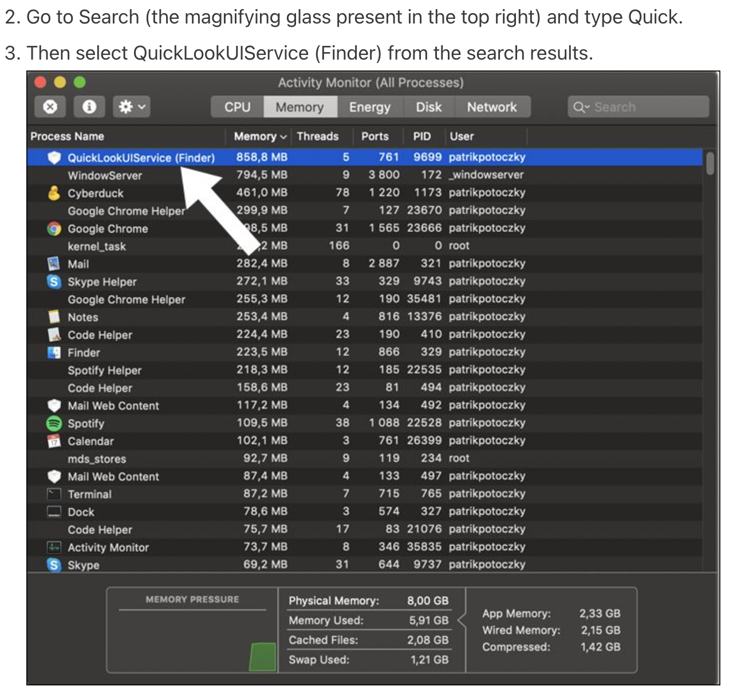
Task: Click the red close window button
Action: tap(41, 83)
